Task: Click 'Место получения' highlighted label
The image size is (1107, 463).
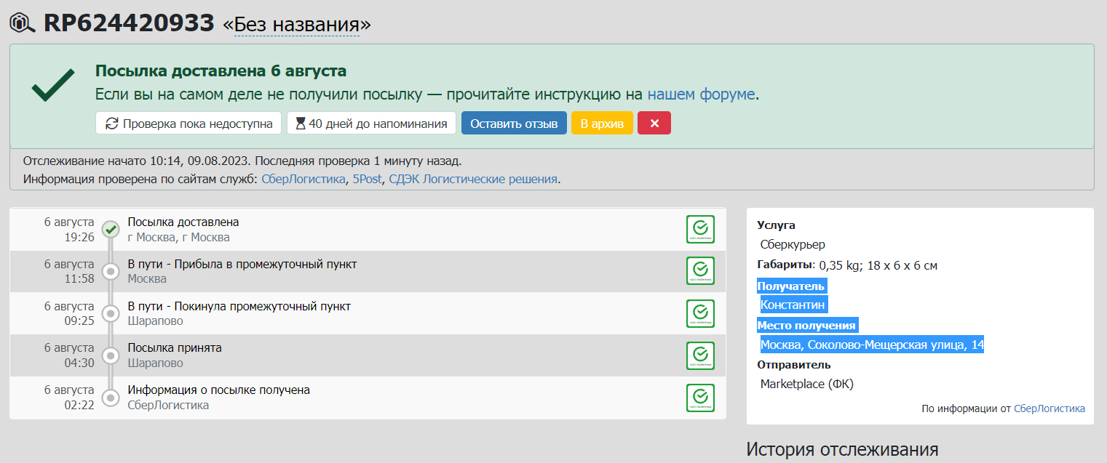Action: point(806,325)
